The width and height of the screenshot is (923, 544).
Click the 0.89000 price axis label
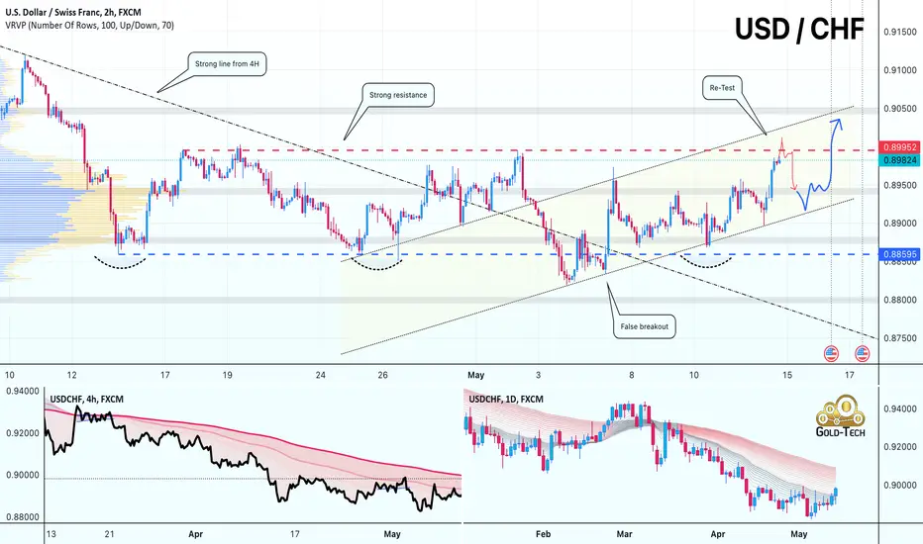click(900, 223)
